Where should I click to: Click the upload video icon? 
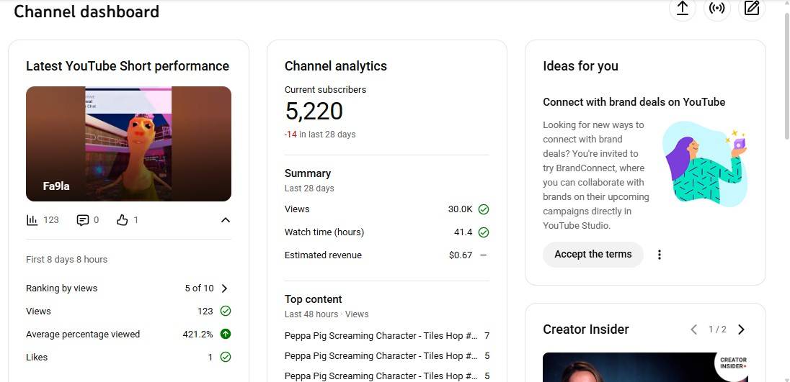tap(682, 9)
